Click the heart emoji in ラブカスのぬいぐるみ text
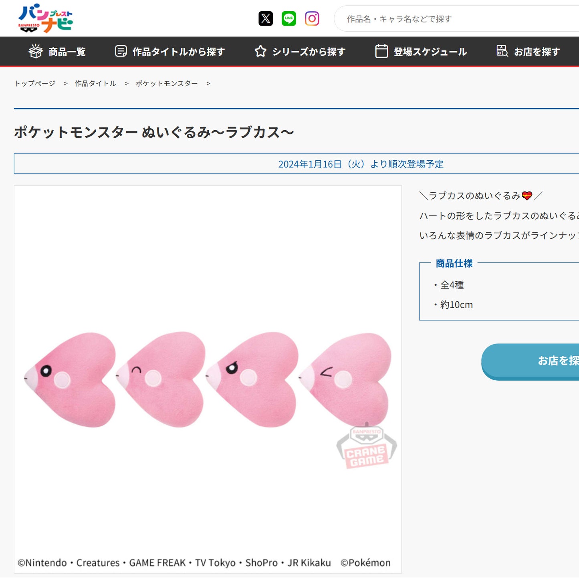This screenshot has height=579, width=579. 527,196
